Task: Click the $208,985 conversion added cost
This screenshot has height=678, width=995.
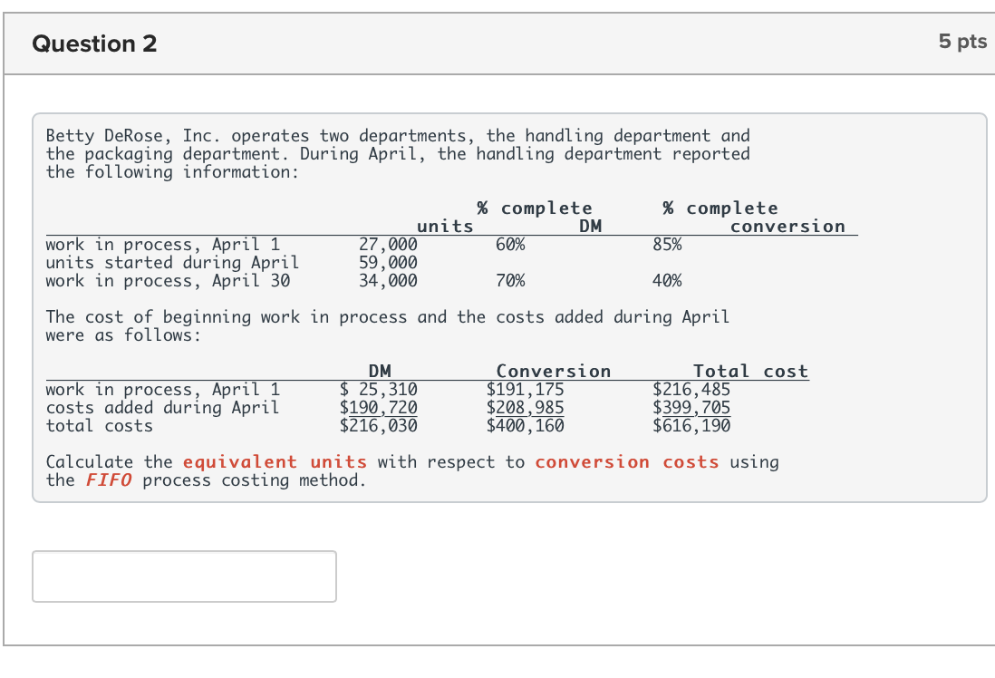Action: [x=525, y=408]
